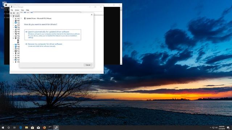232x130 pixels.
Task: Select the DESKTOP computer root icon
Action: [13, 16]
